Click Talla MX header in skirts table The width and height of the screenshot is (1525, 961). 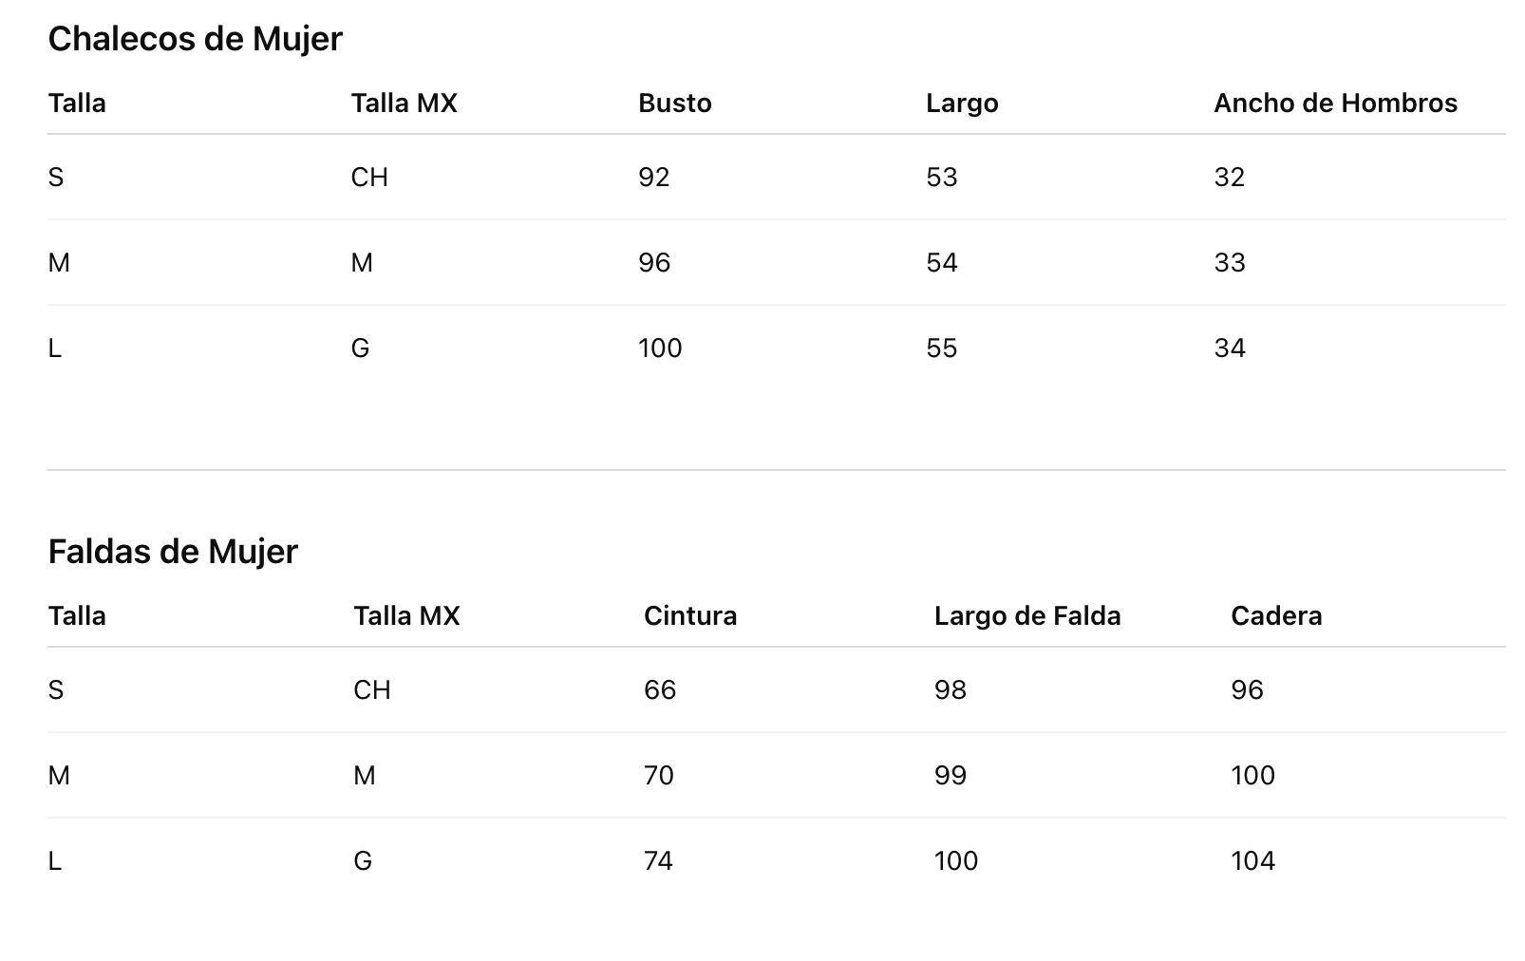click(406, 615)
